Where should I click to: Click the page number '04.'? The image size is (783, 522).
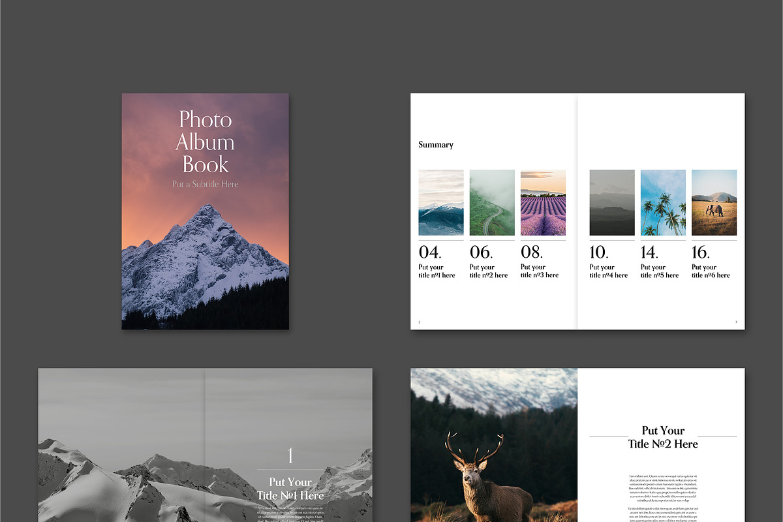point(430,252)
